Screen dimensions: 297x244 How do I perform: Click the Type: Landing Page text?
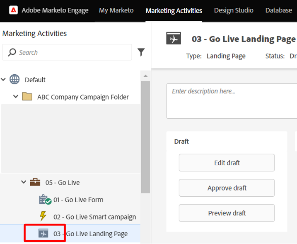[x=216, y=56]
